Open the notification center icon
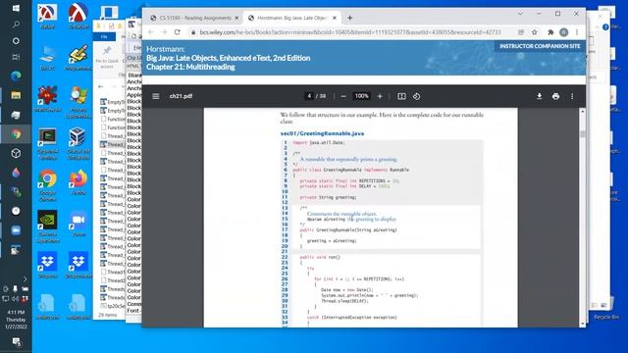 pos(16,341)
